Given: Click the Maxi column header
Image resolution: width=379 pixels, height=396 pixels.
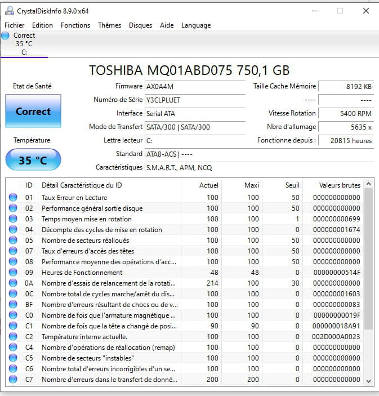Looking at the screenshot, I should tap(252, 185).
